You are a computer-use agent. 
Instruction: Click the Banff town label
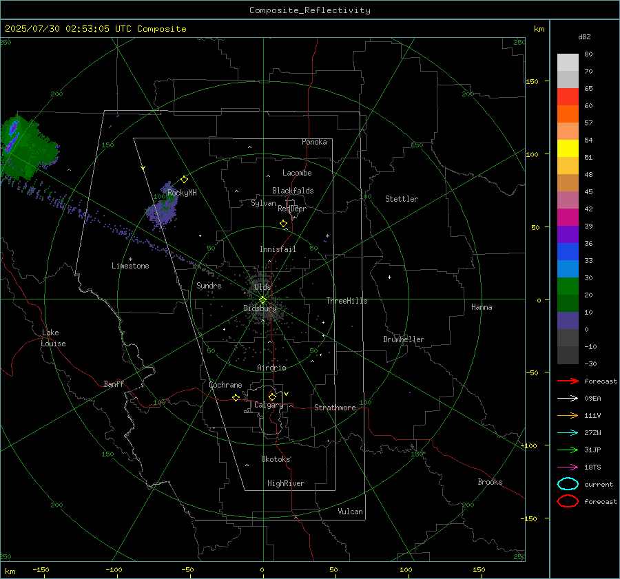pyautogui.click(x=114, y=384)
